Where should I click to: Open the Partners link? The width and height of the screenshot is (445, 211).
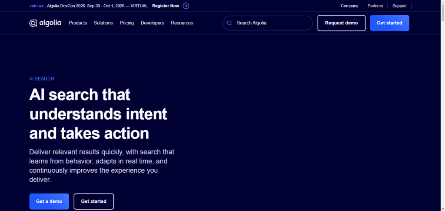[x=375, y=6]
